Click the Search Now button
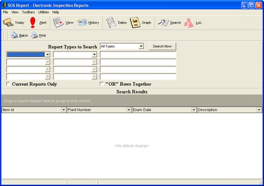 pos(162,46)
